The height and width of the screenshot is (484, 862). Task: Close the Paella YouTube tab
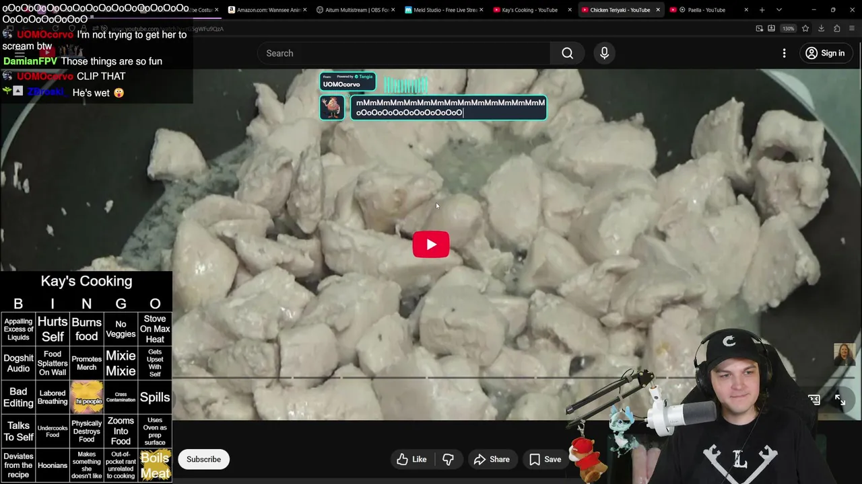(746, 10)
